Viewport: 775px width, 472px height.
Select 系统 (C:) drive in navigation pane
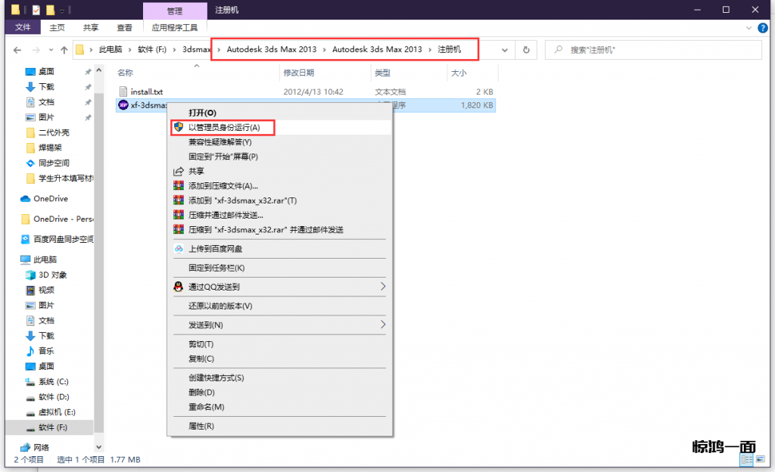pyautogui.click(x=53, y=382)
